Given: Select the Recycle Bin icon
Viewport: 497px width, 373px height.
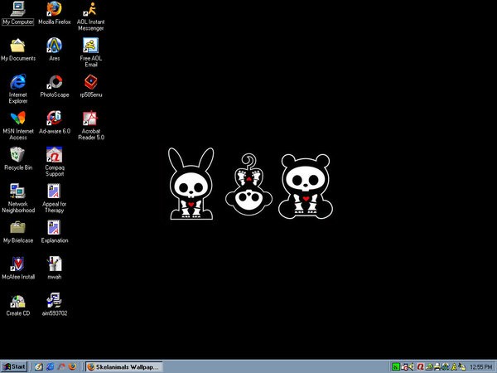Looking at the screenshot, I should 17,158.
